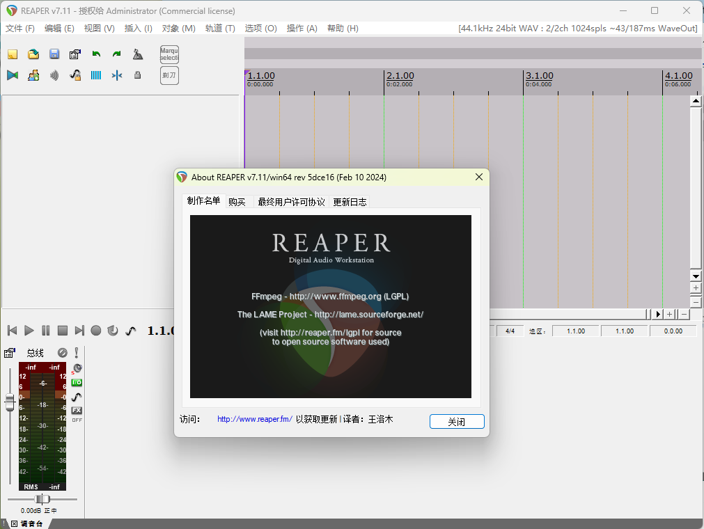
Task: Switch to the 购买 tab in the About dialog
Action: click(x=237, y=201)
